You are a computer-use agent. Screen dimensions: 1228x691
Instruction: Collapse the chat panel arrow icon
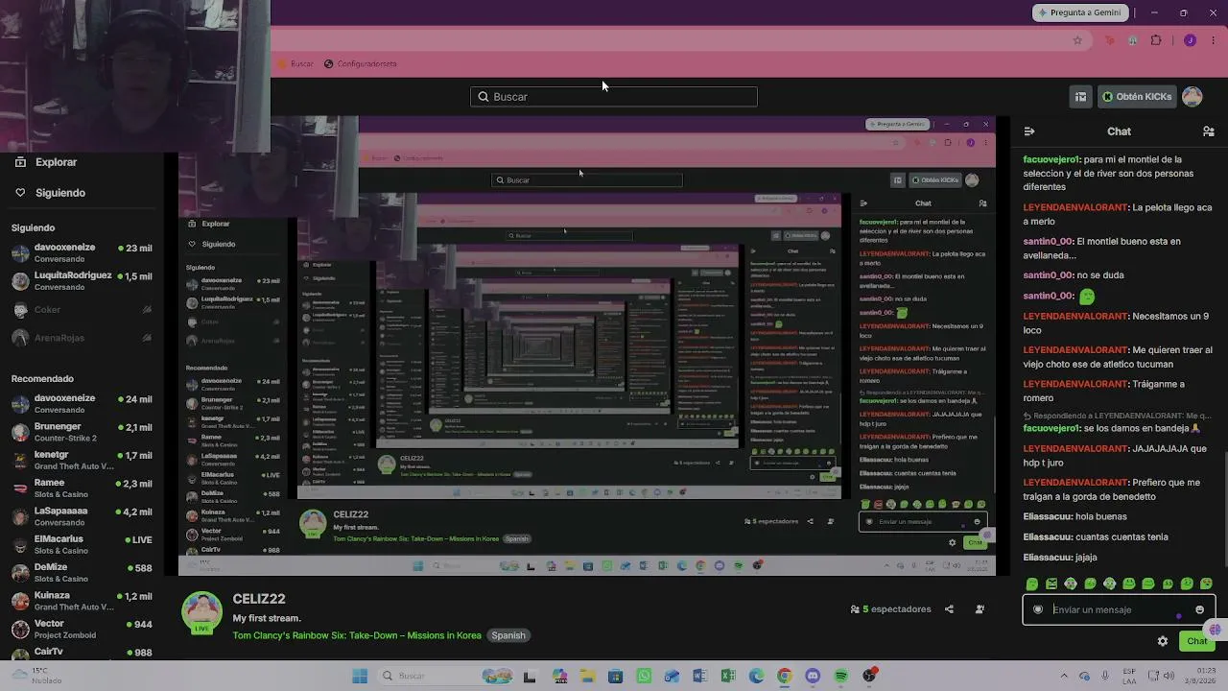click(1029, 131)
